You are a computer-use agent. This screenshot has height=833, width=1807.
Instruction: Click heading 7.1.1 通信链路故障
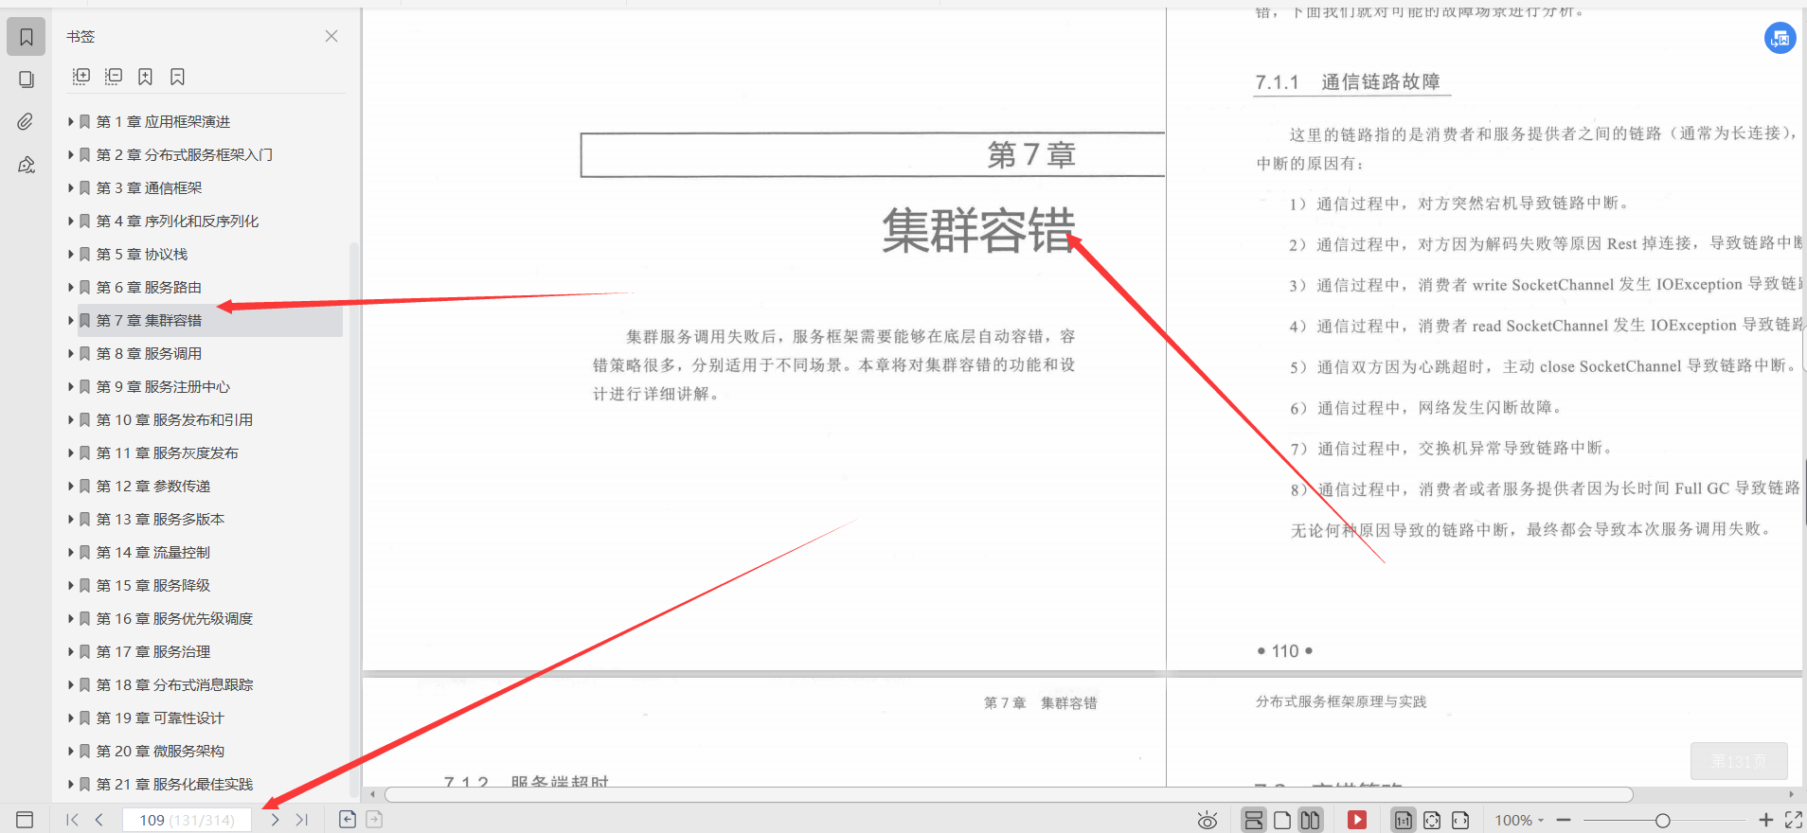(1348, 82)
